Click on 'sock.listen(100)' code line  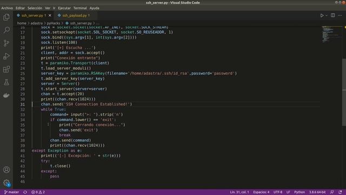tap(59, 42)
